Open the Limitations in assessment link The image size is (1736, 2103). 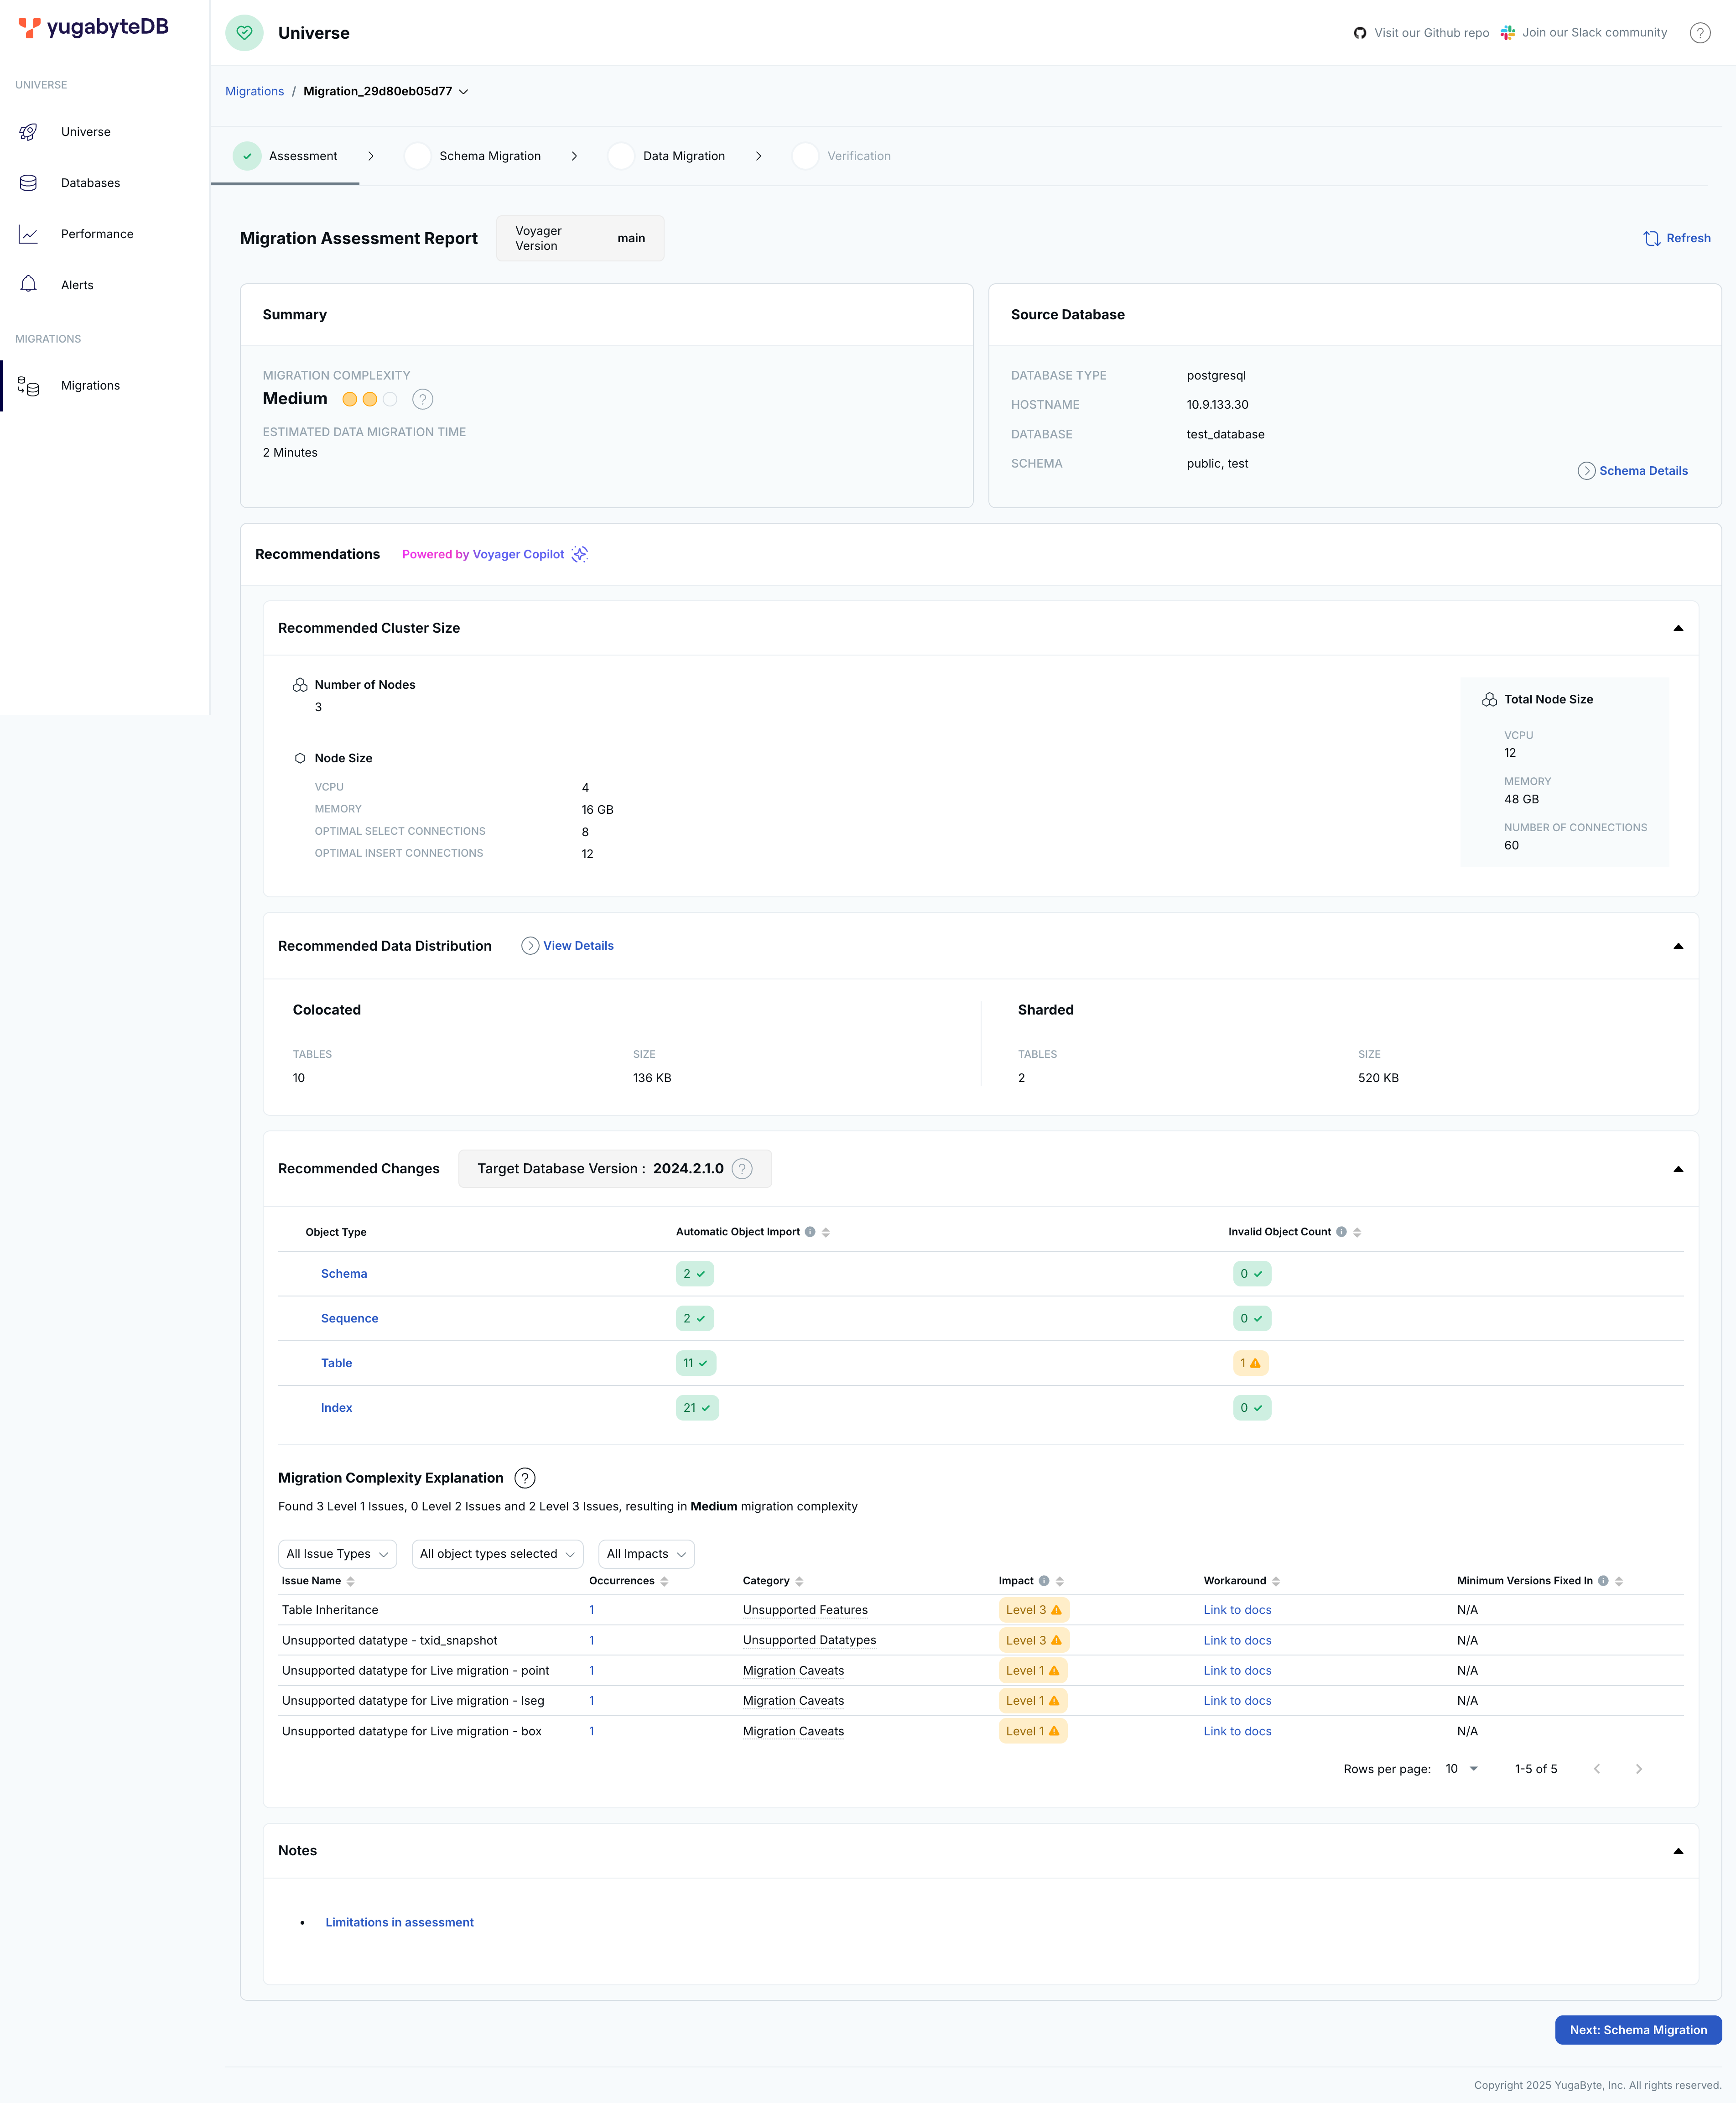click(399, 1922)
